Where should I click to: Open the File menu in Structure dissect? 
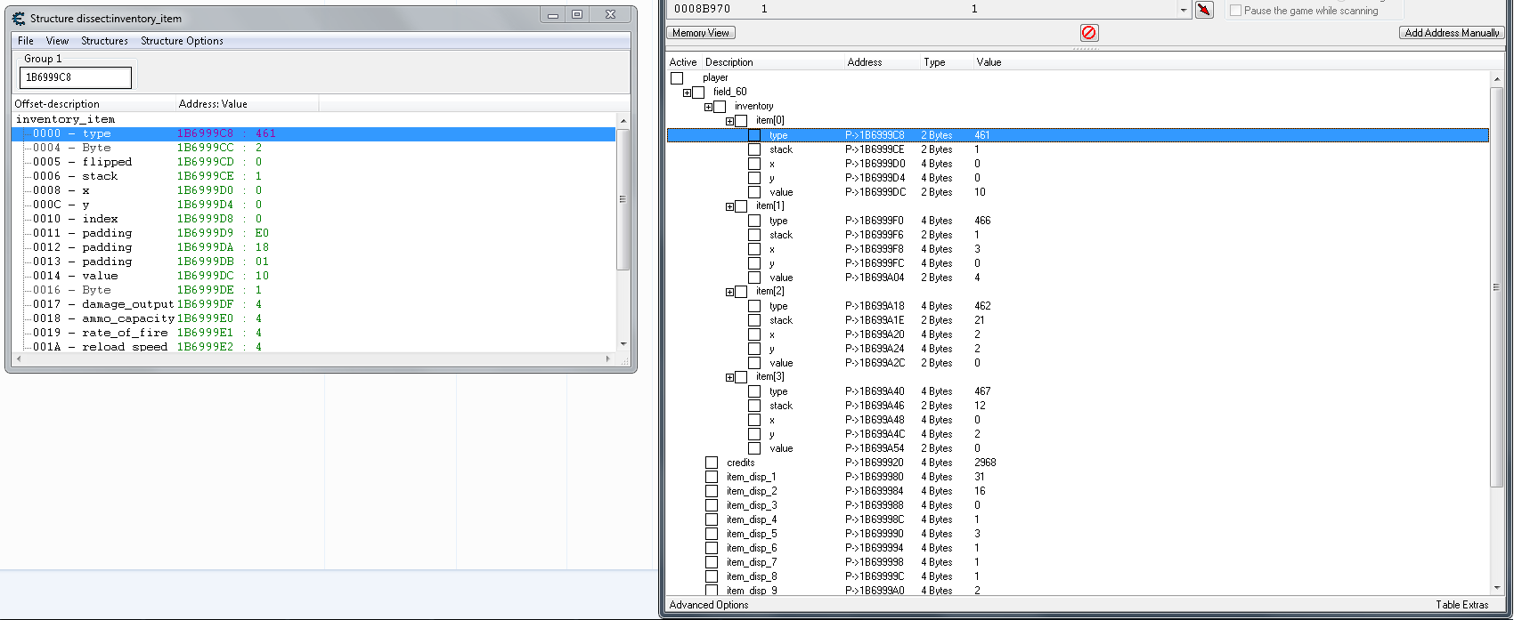click(26, 41)
